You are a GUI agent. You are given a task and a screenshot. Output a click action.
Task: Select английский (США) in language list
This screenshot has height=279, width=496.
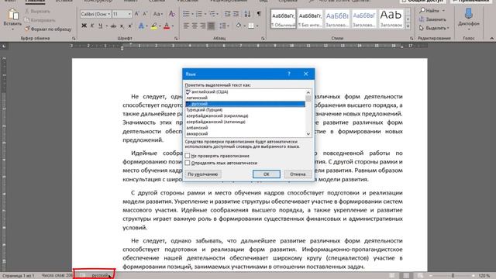pyautogui.click(x=245, y=91)
